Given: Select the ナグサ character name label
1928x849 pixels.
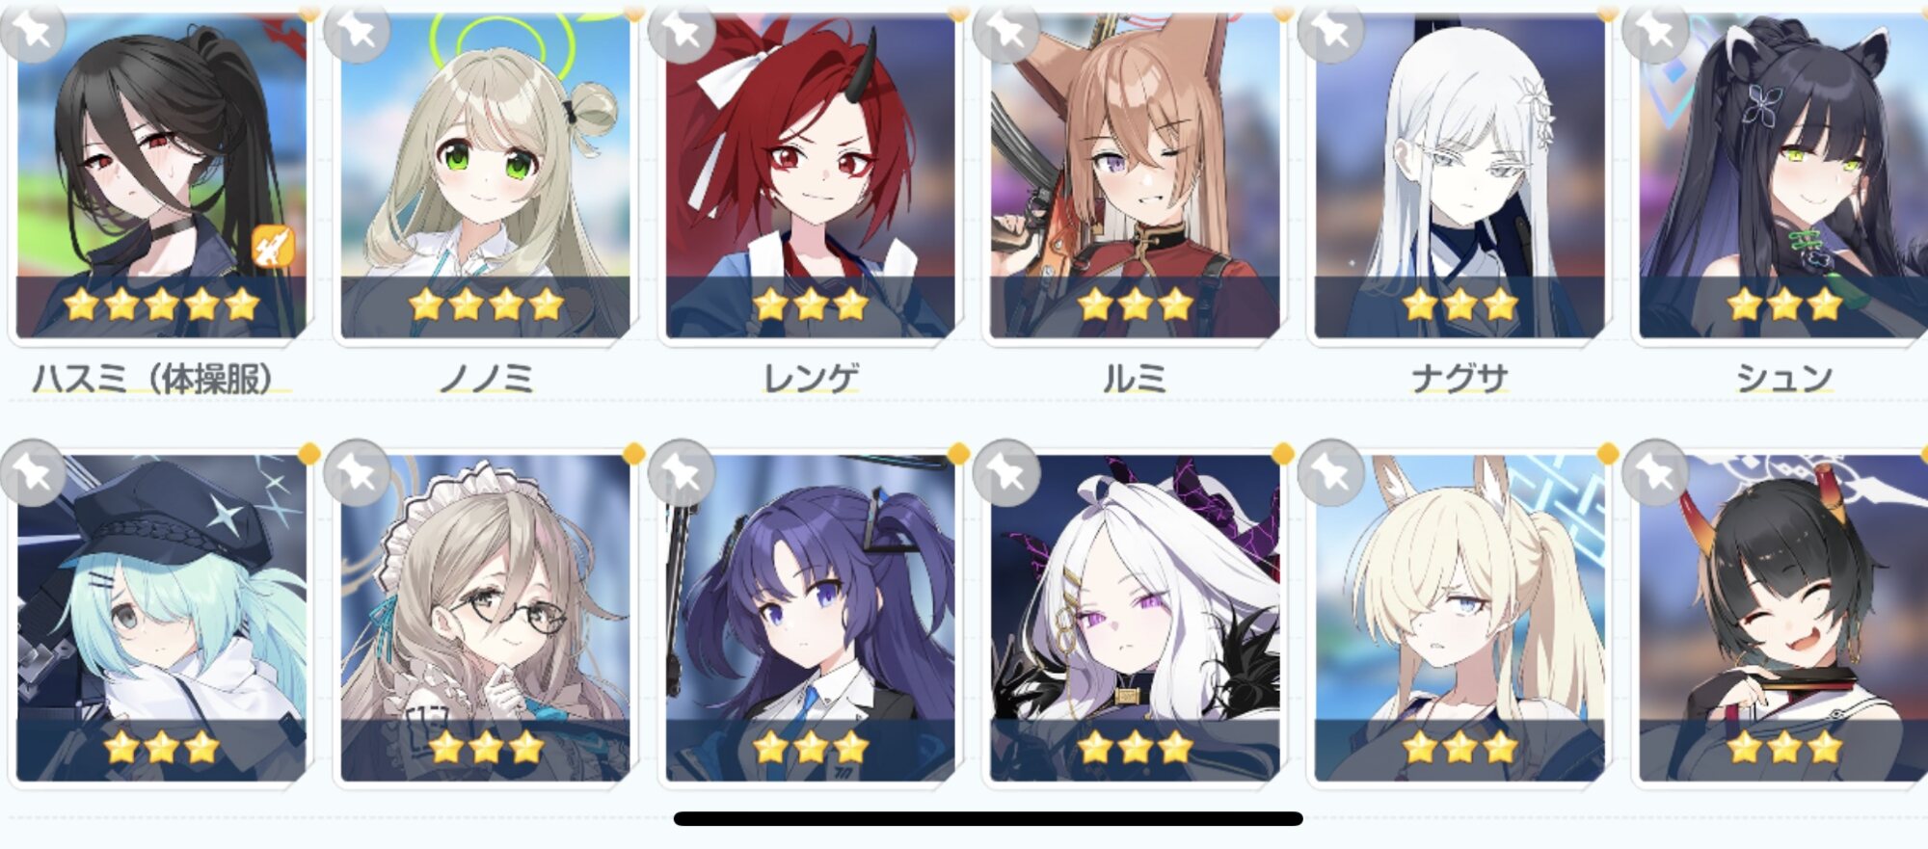Looking at the screenshot, I should (1459, 378).
